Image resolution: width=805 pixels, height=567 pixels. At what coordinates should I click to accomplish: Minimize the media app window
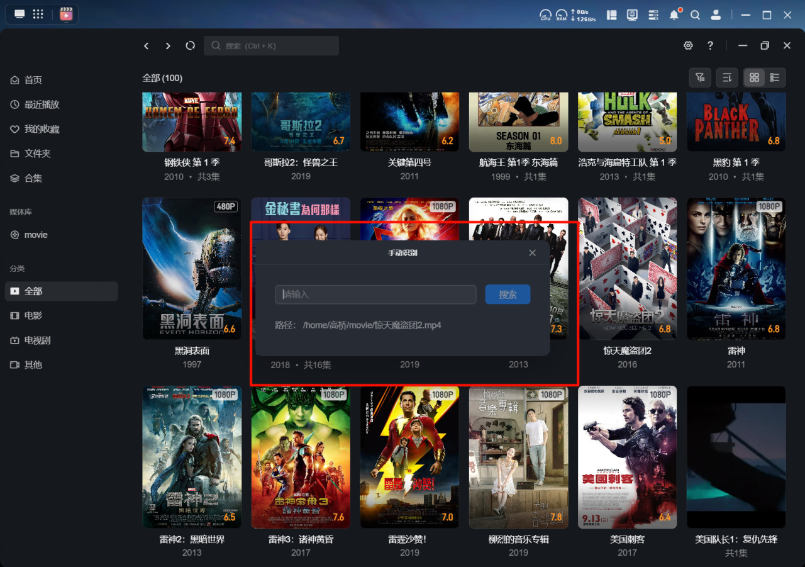743,46
